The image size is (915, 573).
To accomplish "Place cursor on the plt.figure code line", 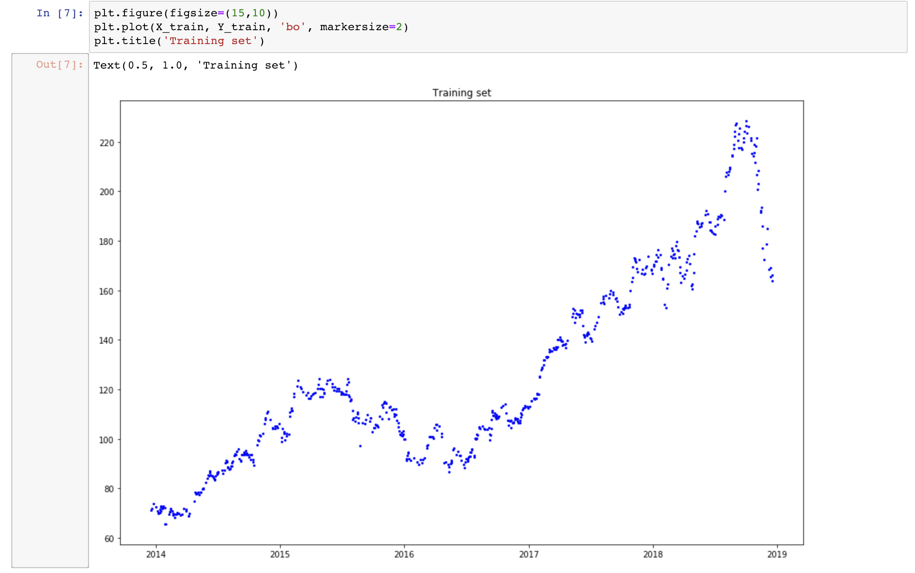I will (186, 13).
